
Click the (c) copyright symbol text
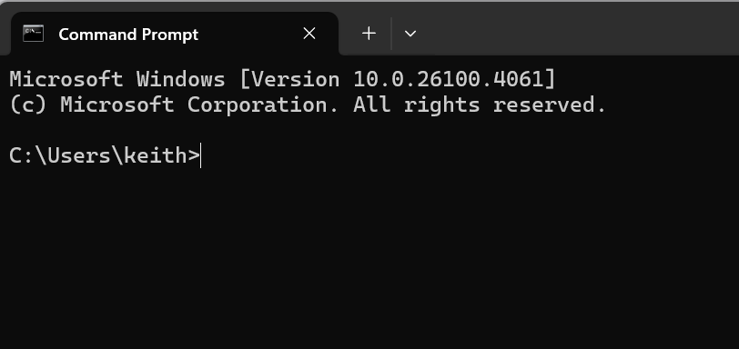coord(28,105)
